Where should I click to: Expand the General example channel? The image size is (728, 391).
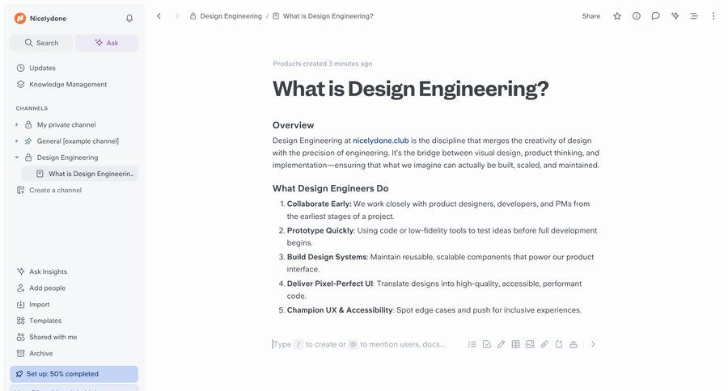(x=17, y=141)
